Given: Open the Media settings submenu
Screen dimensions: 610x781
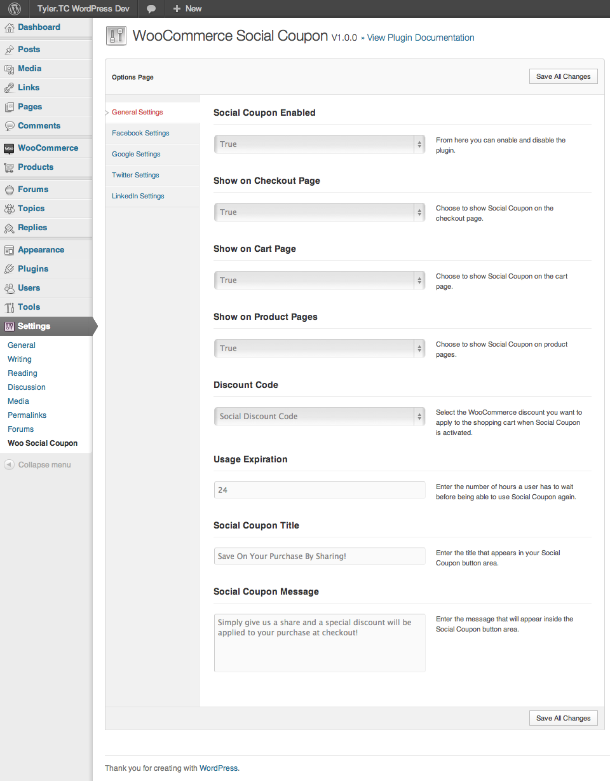Looking at the screenshot, I should tap(18, 401).
